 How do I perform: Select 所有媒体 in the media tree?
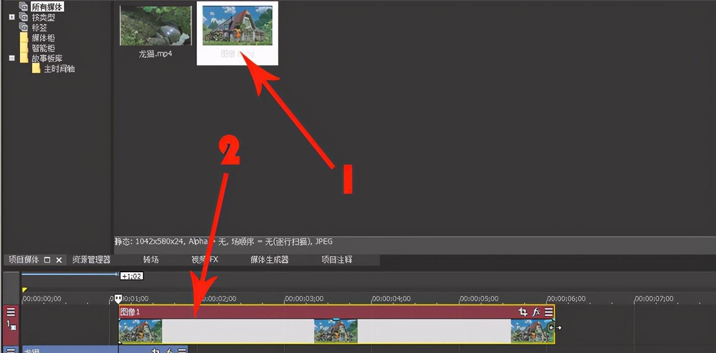pyautogui.click(x=48, y=7)
